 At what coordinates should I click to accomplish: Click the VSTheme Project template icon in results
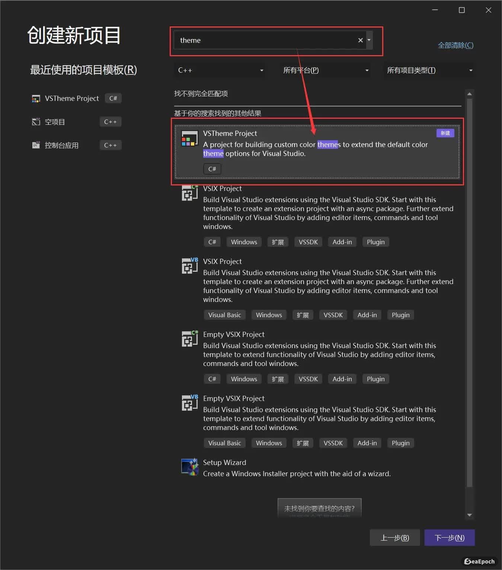[x=189, y=138]
